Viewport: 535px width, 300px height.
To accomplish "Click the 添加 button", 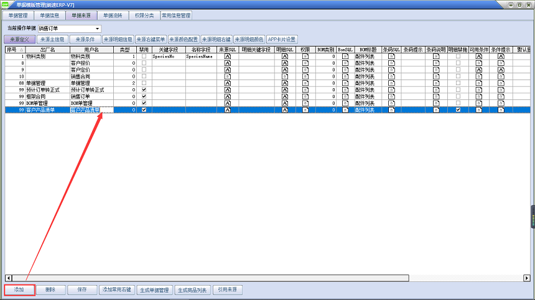I will [18, 290].
